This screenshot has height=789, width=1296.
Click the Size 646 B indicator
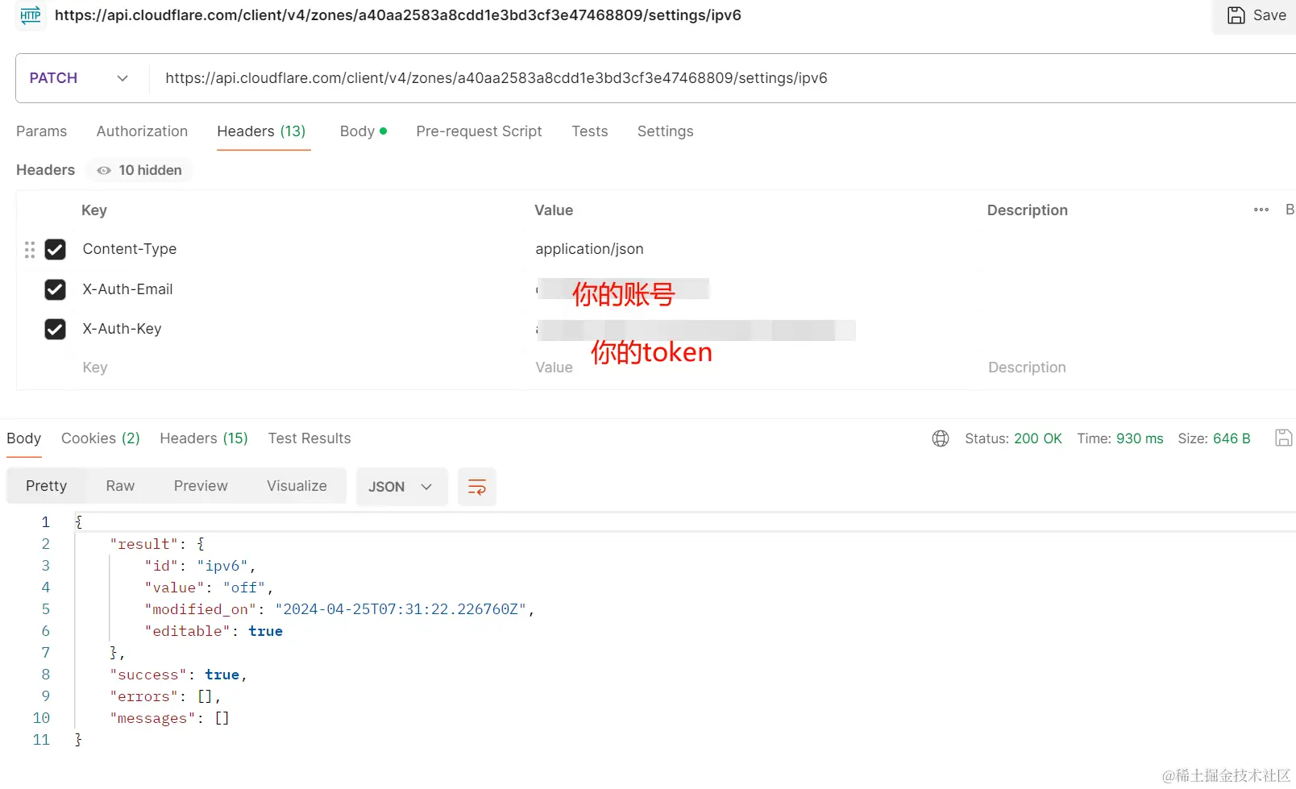click(x=1214, y=438)
